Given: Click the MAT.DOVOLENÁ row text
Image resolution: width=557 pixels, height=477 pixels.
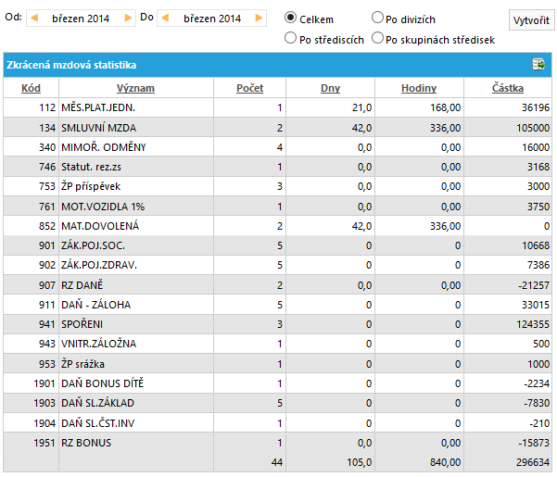Looking at the screenshot, I should coord(100,226).
